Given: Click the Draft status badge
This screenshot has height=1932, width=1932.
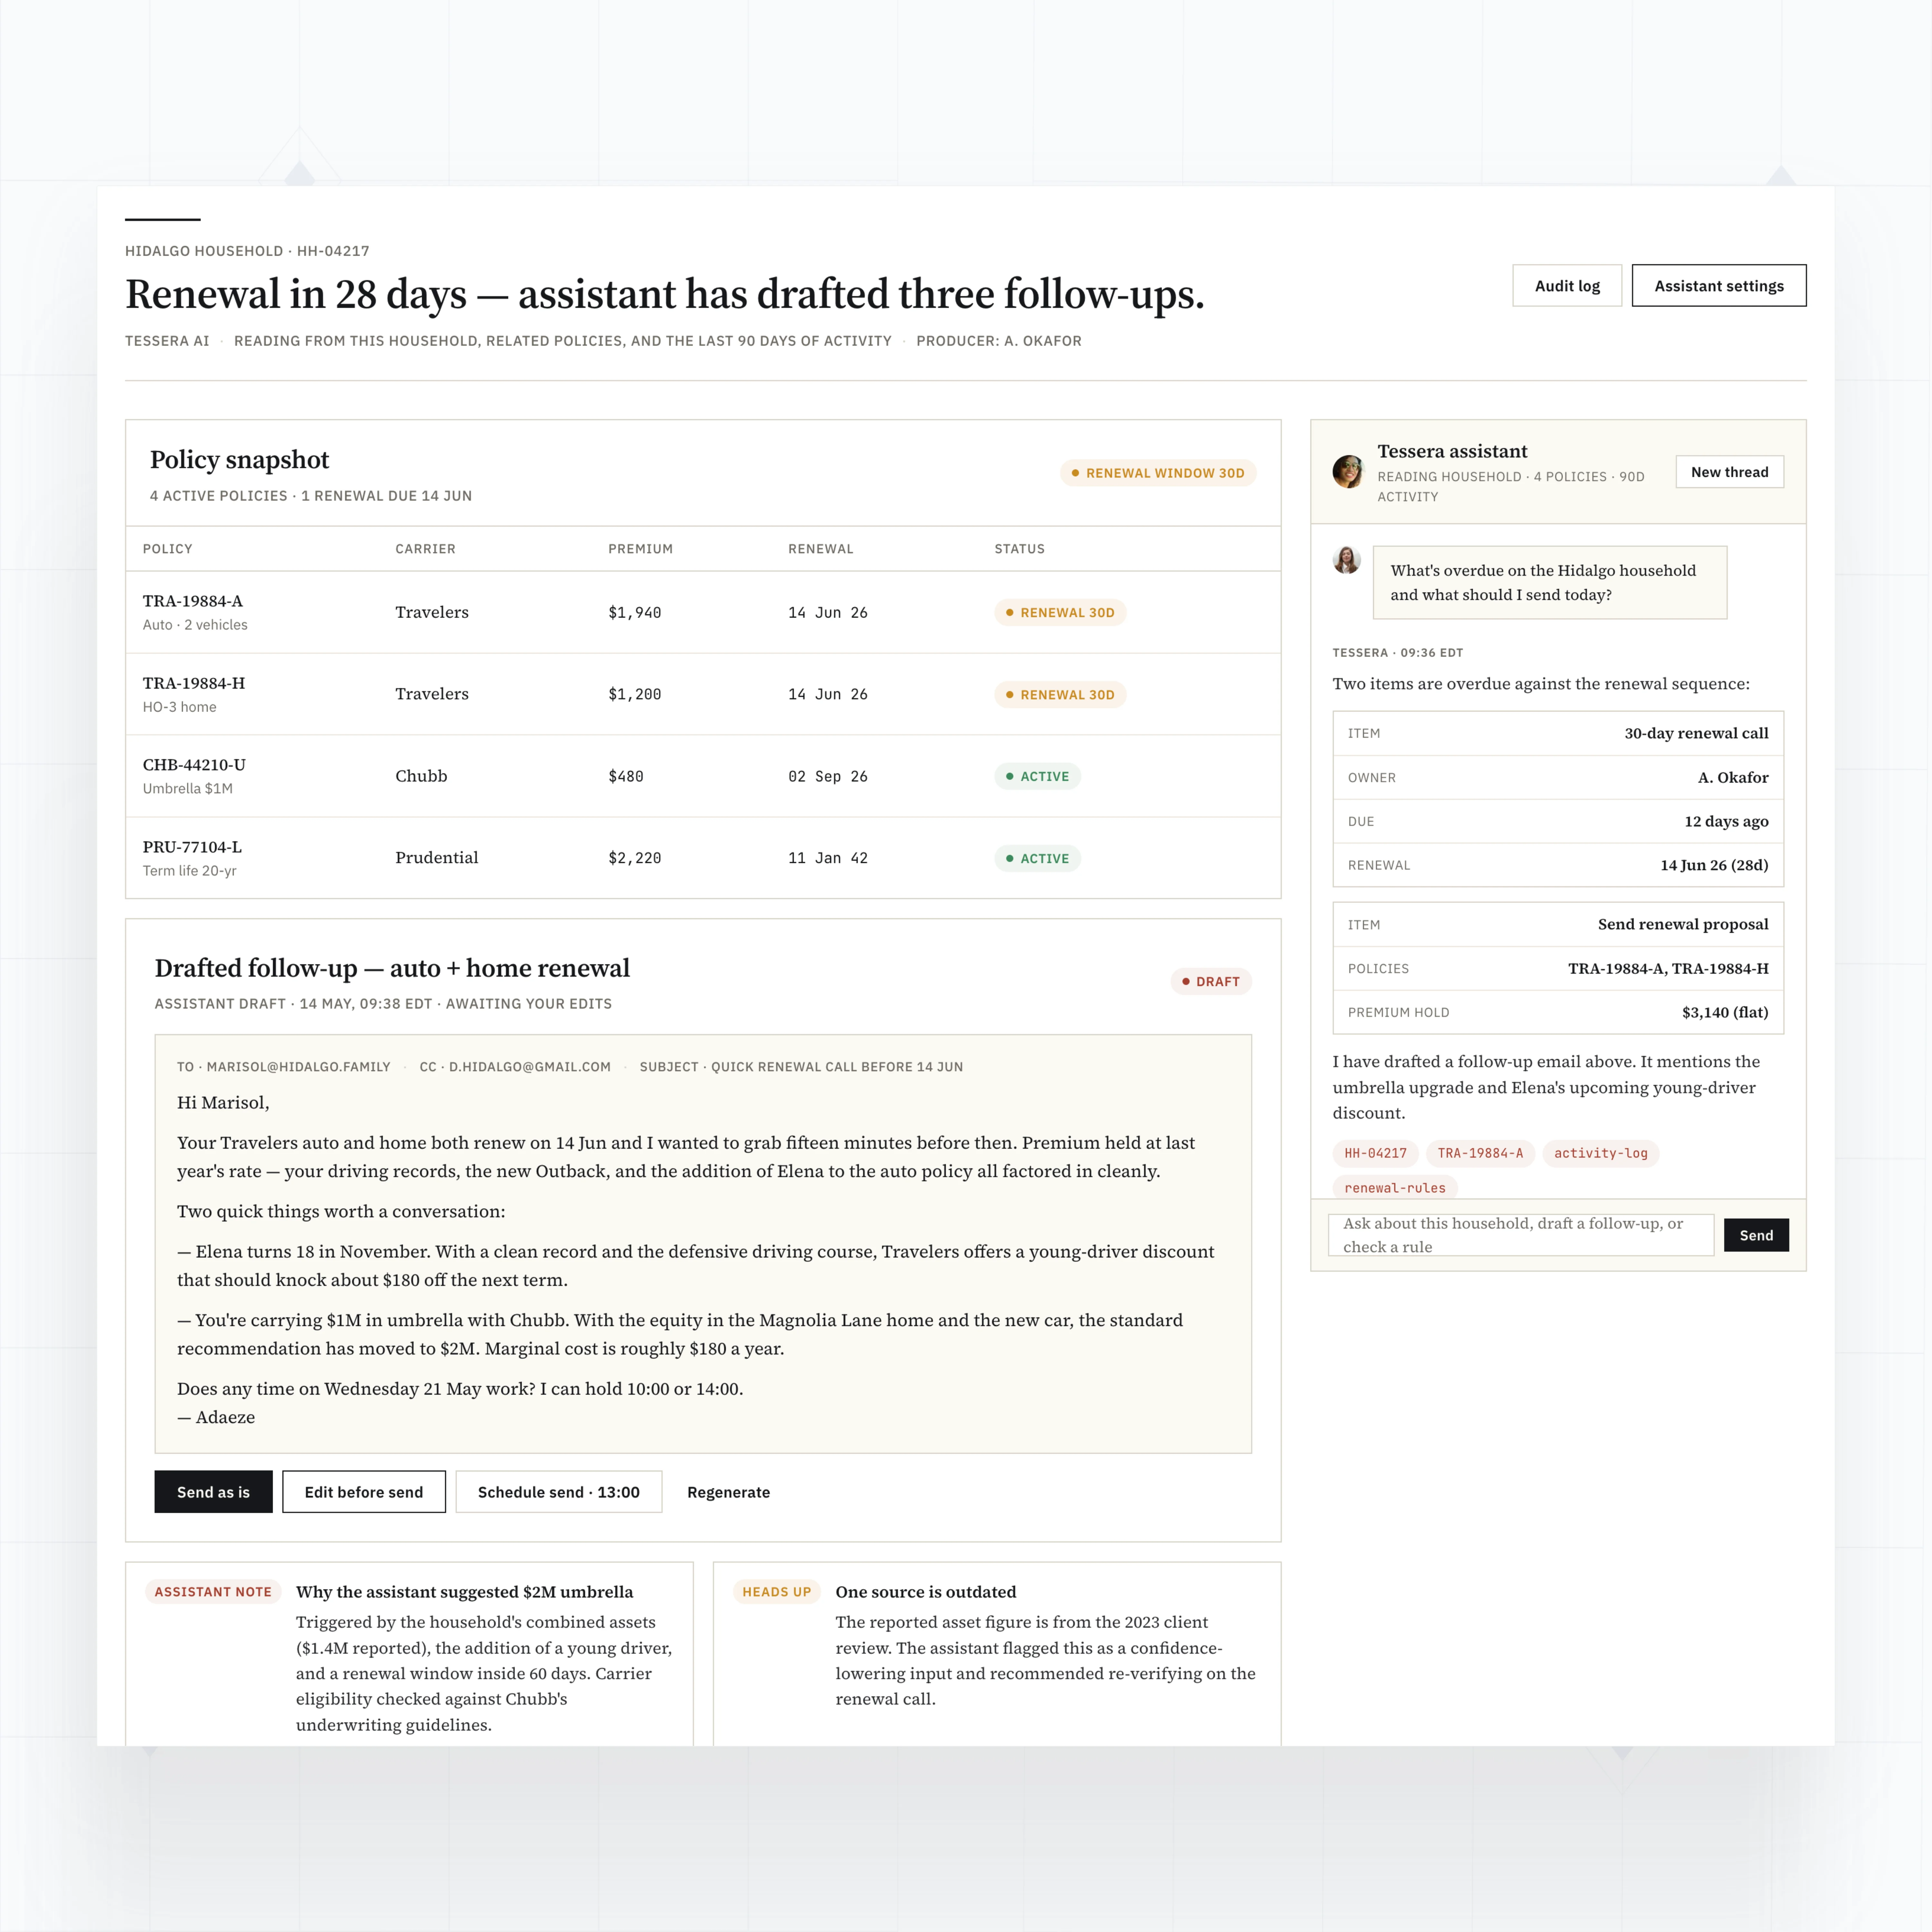Looking at the screenshot, I should [1211, 982].
